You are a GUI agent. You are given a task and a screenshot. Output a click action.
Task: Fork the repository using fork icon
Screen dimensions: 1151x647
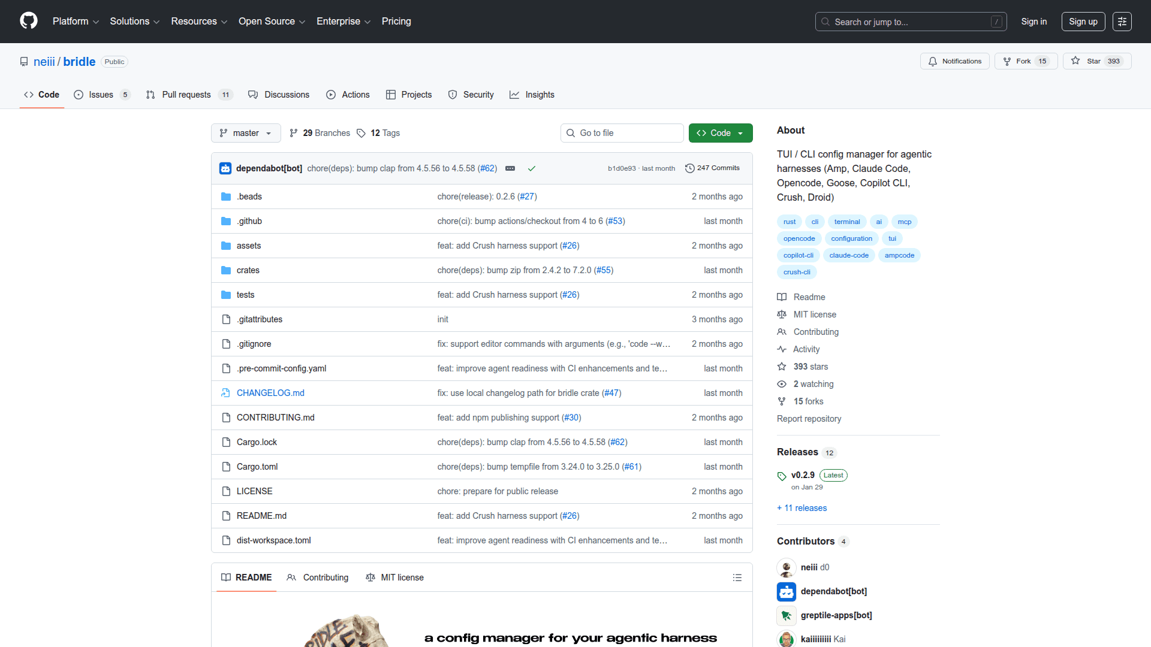click(1007, 61)
